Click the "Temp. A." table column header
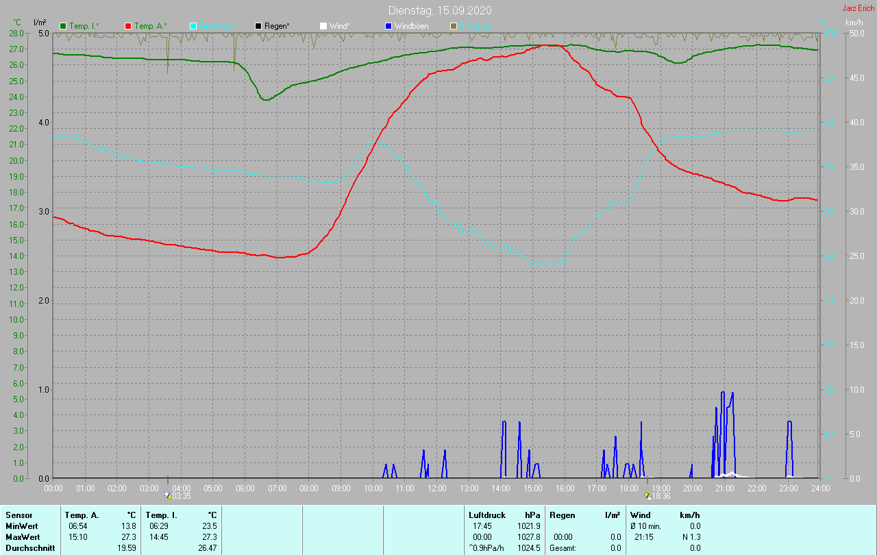The image size is (877, 555). click(x=82, y=515)
